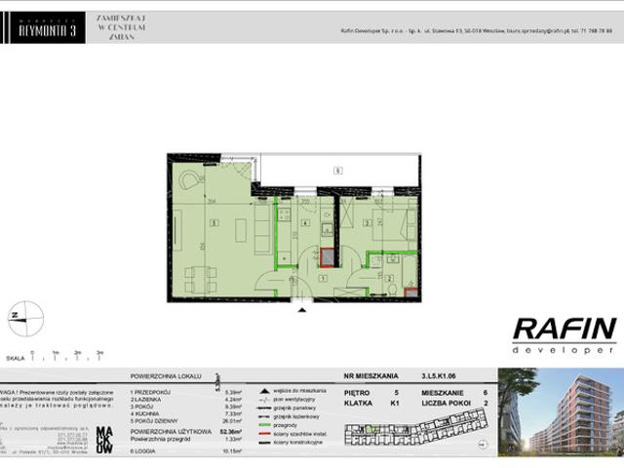Click the kitchen sink symbol

pos(328,230)
